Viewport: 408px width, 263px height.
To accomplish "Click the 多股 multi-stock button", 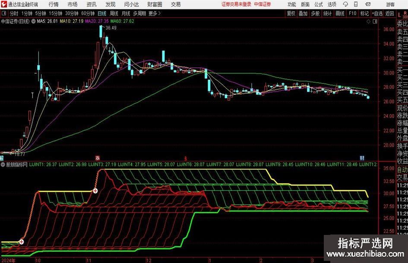I will (315, 13).
